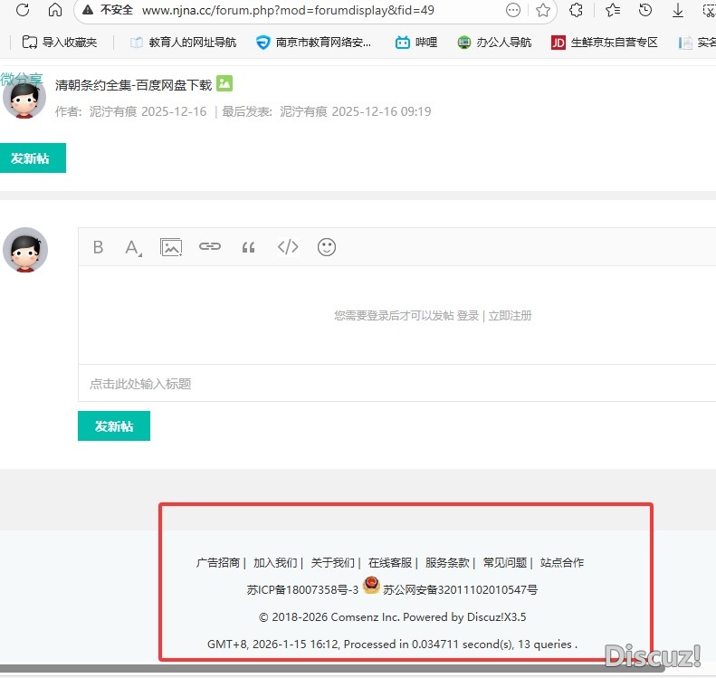Open 关于我们 footer link
Image resolution: width=716 pixels, height=678 pixels.
tap(333, 562)
